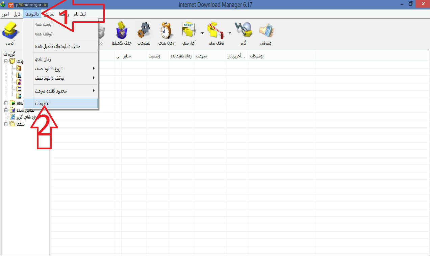The width and height of the screenshot is (430, 256).
Task: Sort the list by the سایز column header
Action: (134, 56)
